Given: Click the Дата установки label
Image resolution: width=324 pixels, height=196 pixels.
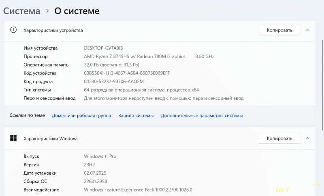Looking at the screenshot, I should click(x=40, y=173).
